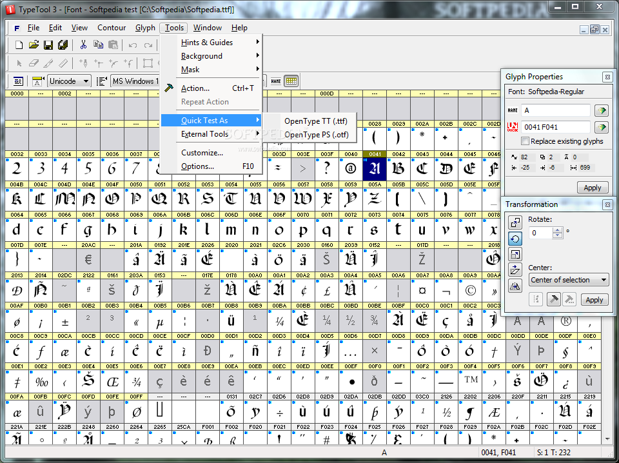
Task: Click the Save font toolbar icon
Action: [x=48, y=45]
